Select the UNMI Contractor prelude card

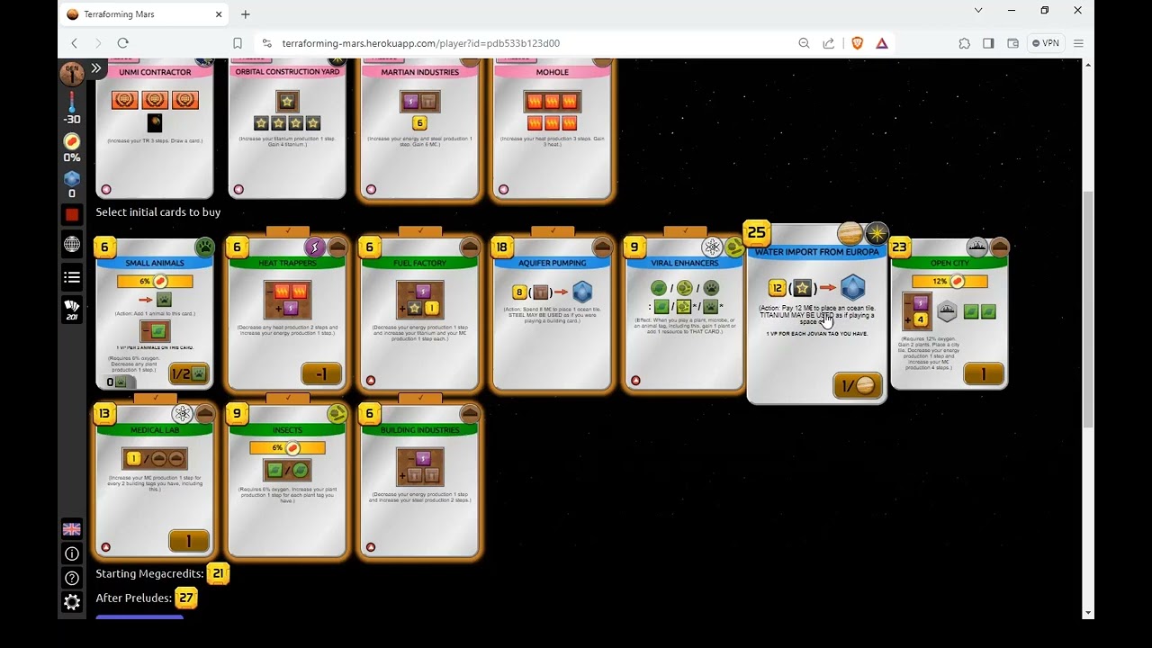(155, 129)
